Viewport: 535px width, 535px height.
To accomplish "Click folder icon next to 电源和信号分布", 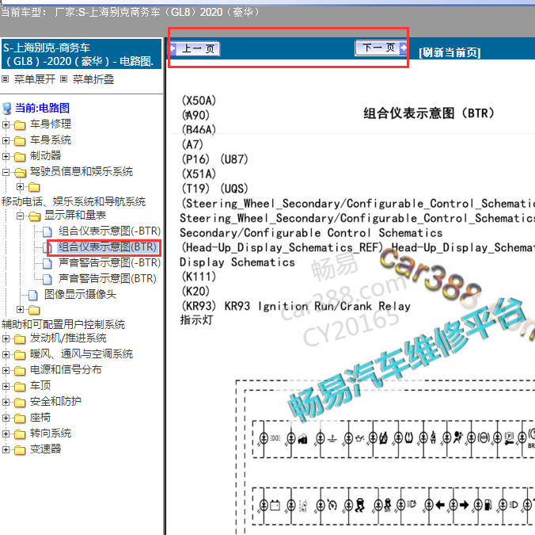I will pyautogui.click(x=20, y=371).
